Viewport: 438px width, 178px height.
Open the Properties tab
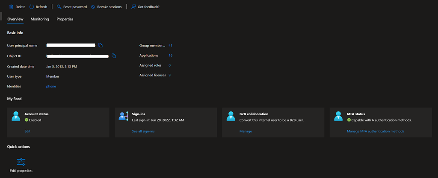65,19
